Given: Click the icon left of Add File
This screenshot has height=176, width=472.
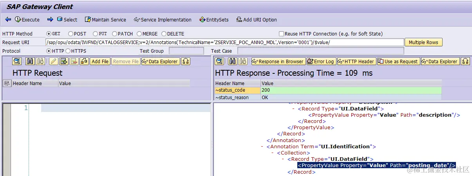Looking at the screenshot, I should (84, 61).
